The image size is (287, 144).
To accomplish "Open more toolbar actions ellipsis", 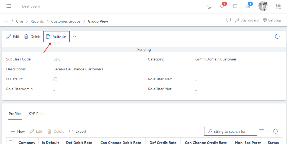I will 74,37.
